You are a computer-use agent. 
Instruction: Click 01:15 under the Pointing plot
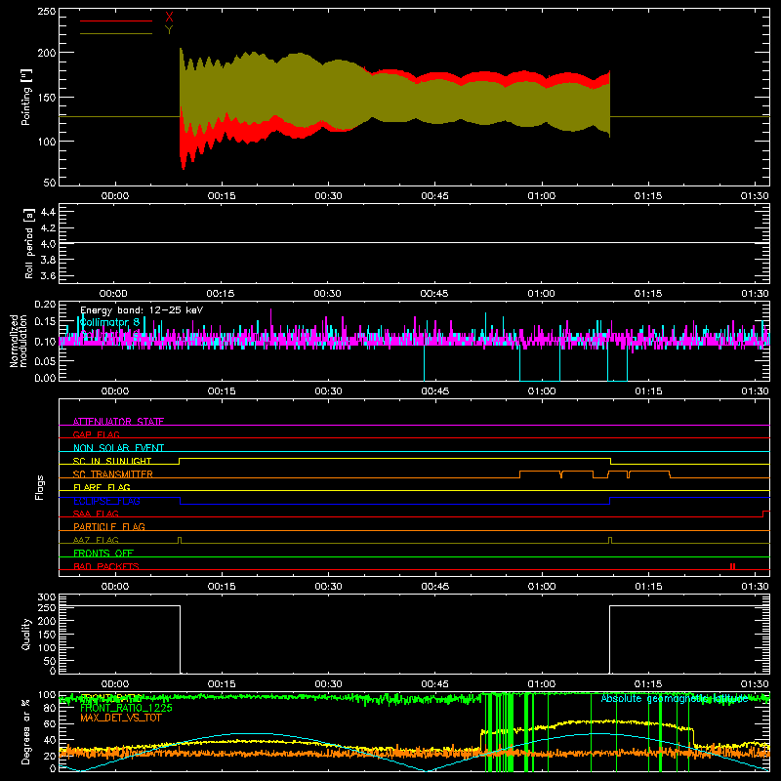pos(648,196)
